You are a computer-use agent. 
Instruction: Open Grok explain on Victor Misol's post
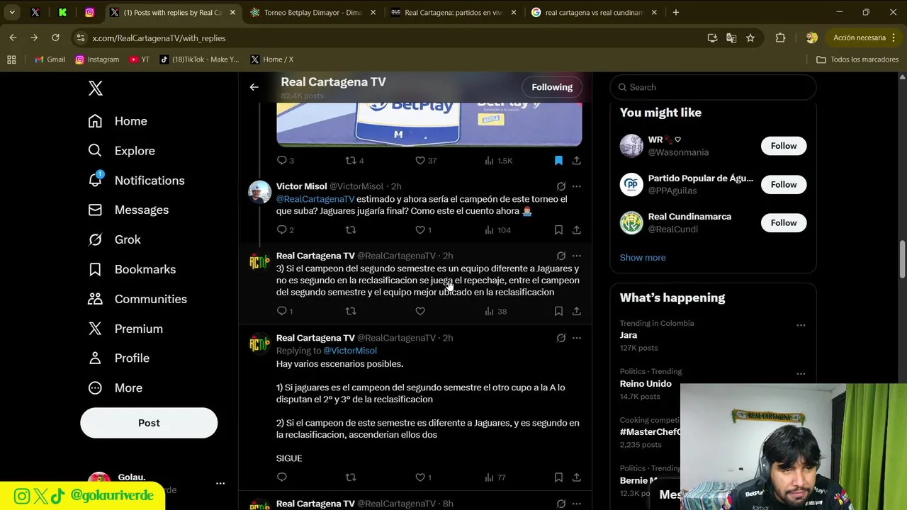[560, 186]
